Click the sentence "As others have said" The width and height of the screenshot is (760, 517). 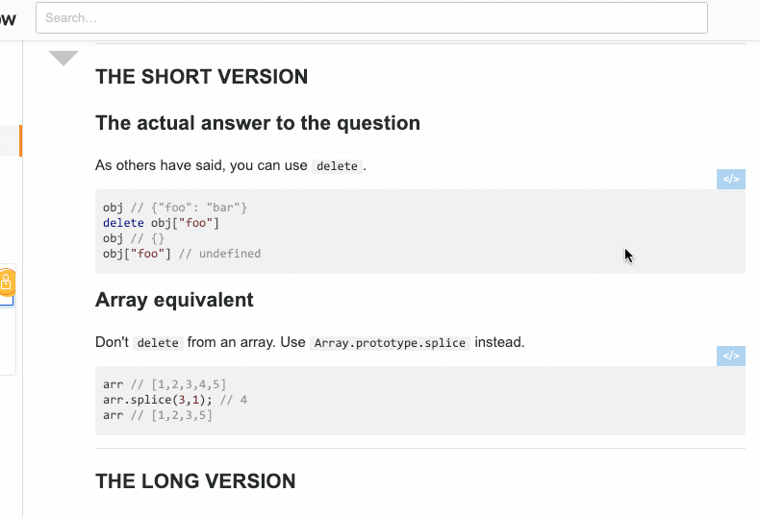tap(160, 165)
